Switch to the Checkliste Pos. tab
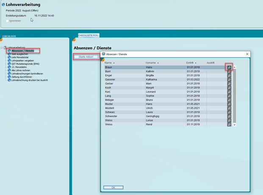 89,35
